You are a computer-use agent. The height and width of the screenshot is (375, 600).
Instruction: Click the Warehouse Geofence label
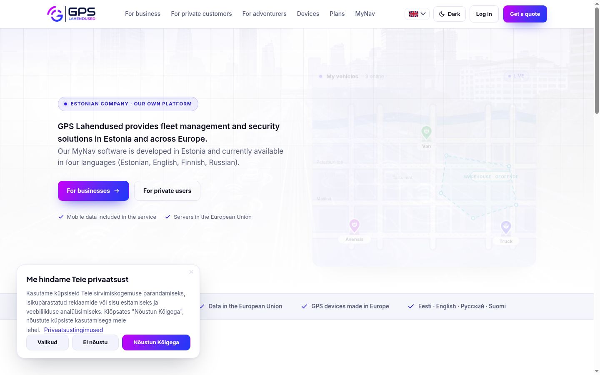[x=491, y=177]
